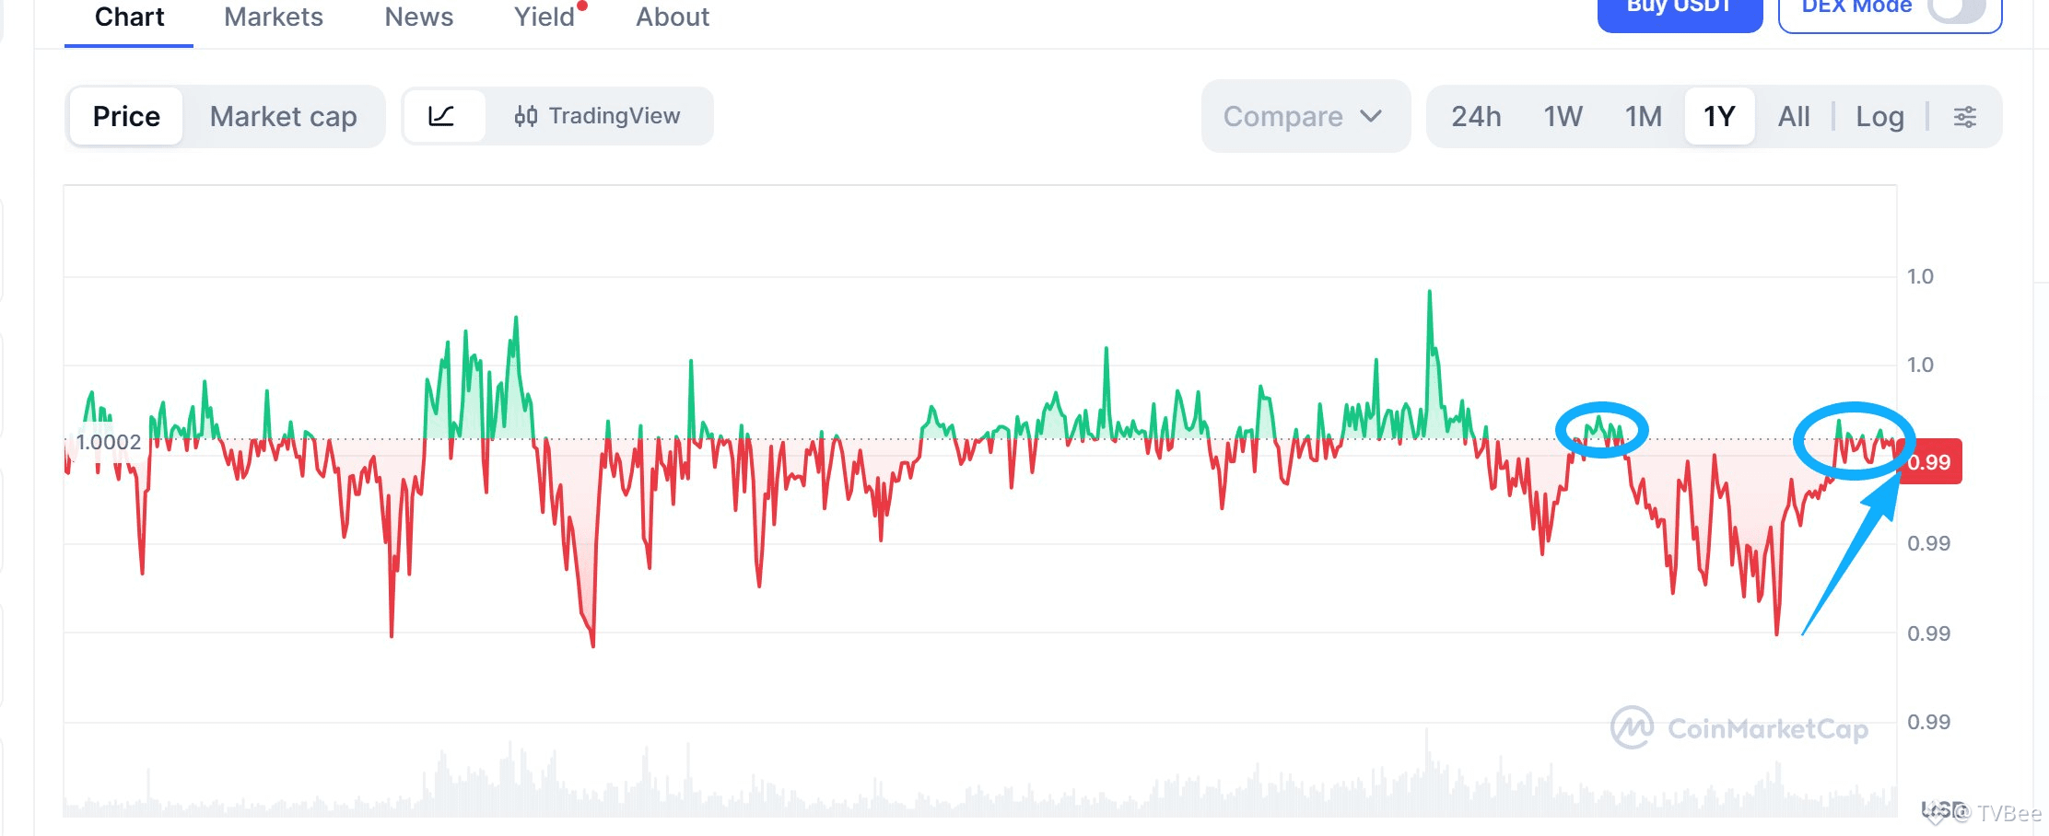Screen dimensions: 2049x836
Task: Click the 1.0002 baseline price label
Action: 109,442
